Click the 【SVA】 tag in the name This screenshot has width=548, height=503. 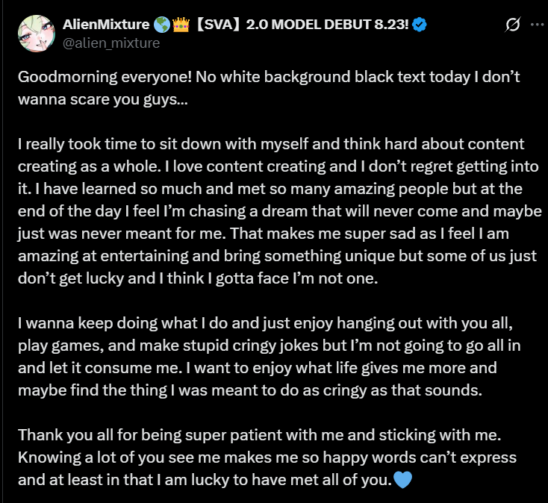tap(218, 25)
